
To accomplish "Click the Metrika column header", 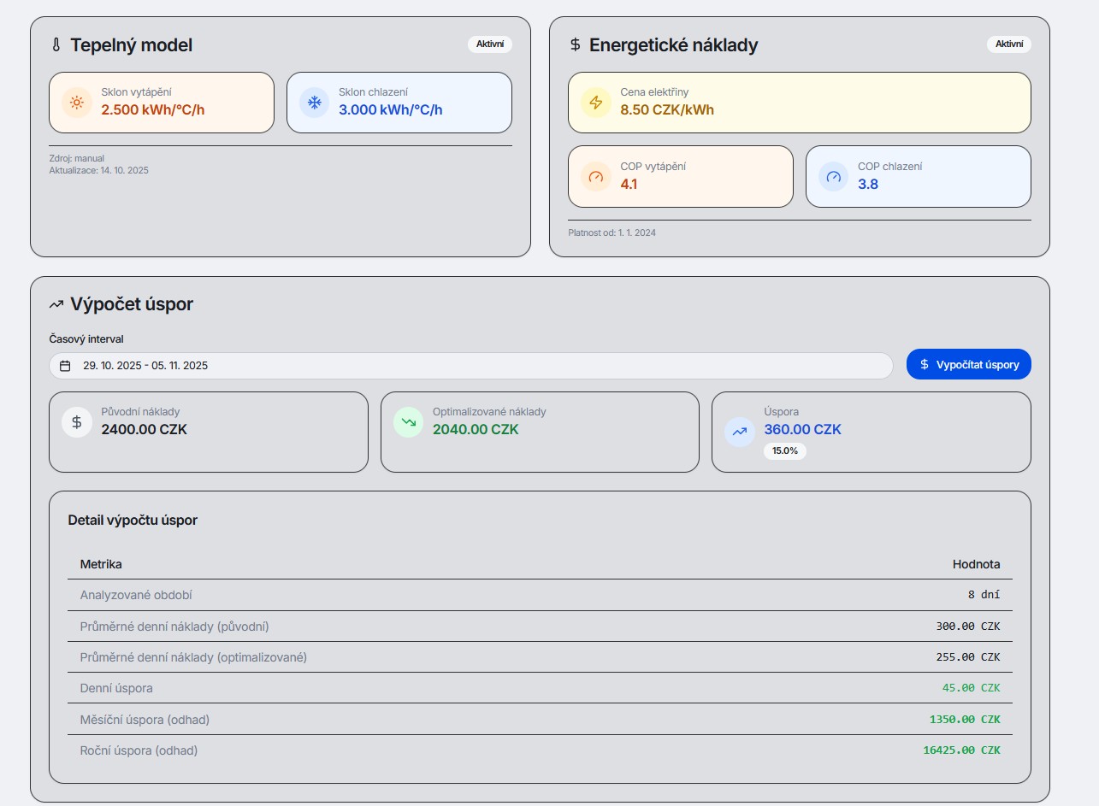I will [x=101, y=564].
